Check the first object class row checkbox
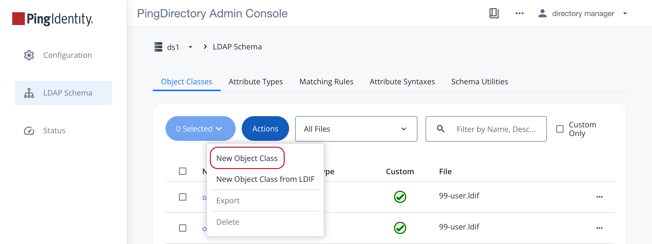 (x=183, y=196)
